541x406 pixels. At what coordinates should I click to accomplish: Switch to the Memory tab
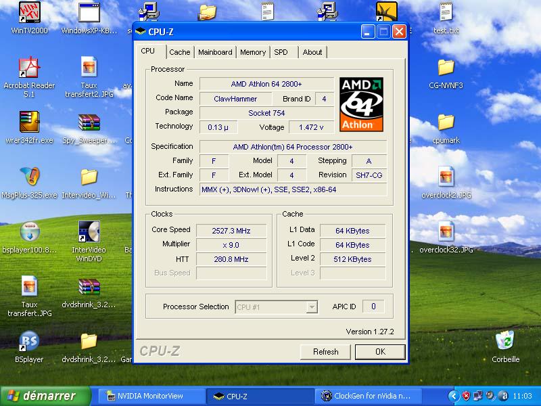253,52
